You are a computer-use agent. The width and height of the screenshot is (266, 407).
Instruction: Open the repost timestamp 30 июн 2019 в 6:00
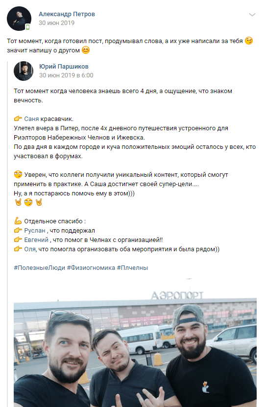click(66, 75)
